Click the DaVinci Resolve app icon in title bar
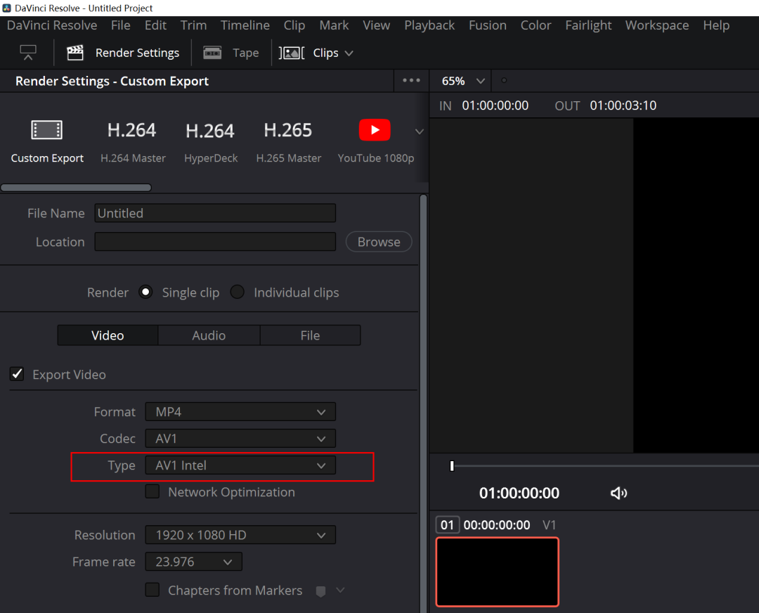The width and height of the screenshot is (759, 613). coord(7,8)
